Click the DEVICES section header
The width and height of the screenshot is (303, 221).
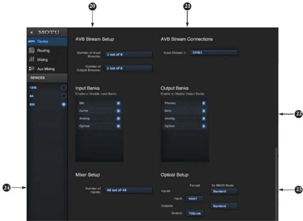pos(47,78)
